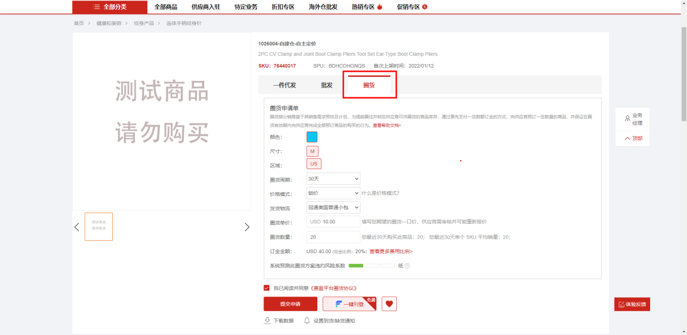Click the bell stock notification icon
The height and width of the screenshot is (335, 687).
307,320
